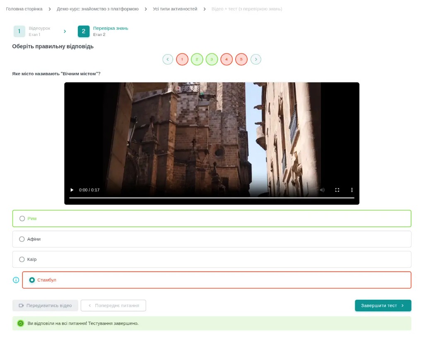Switch to step 2 Перевірка знань
This screenshot has width=424, height=339.
pyautogui.click(x=103, y=31)
